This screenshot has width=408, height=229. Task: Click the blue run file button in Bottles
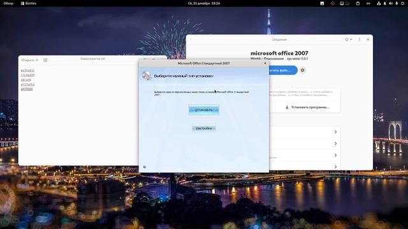coord(283,70)
